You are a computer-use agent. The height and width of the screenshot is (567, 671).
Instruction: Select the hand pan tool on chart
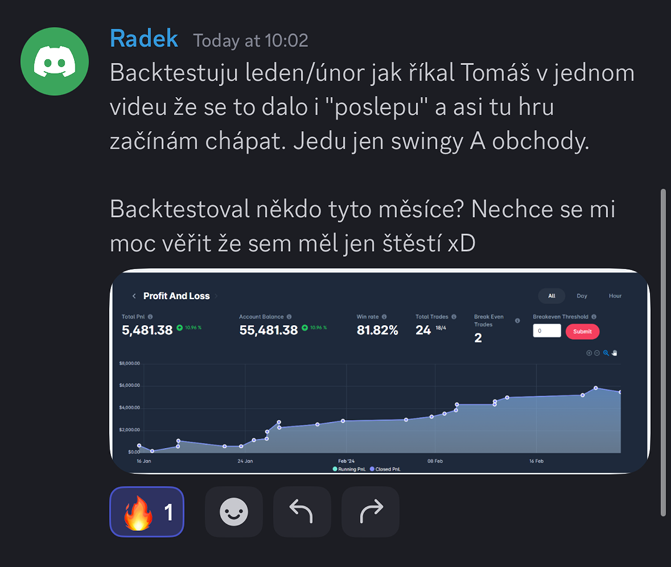pos(614,353)
